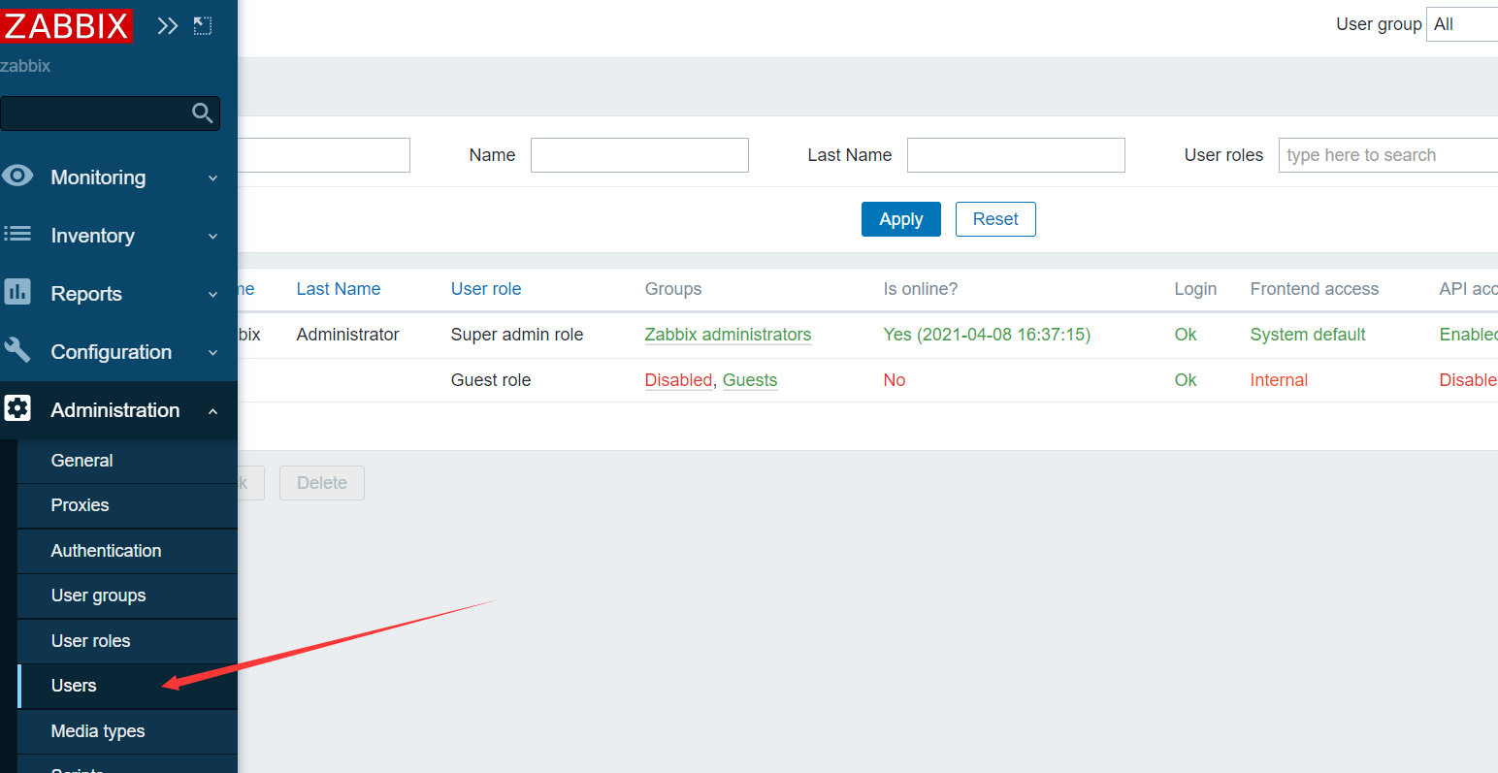Viewport: 1498px width, 773px height.
Task: Click 'Guest role' cell
Action: [491, 380]
